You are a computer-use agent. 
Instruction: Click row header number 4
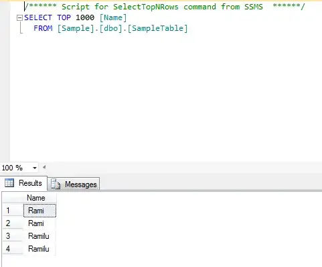13,249
